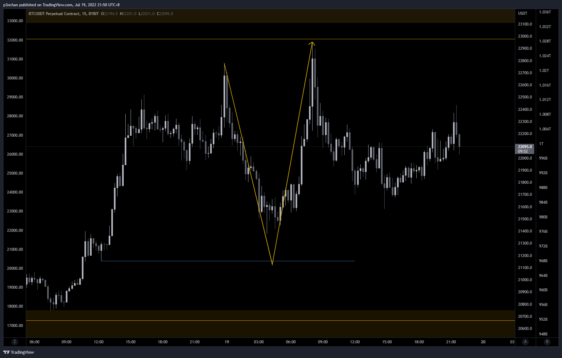Click the p3nchan published header text
Viewport: 562px width, 358px height.
coord(61,5)
